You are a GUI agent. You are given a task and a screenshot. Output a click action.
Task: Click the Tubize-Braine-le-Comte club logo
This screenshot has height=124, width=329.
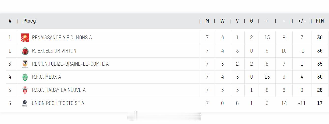[x=25, y=64]
